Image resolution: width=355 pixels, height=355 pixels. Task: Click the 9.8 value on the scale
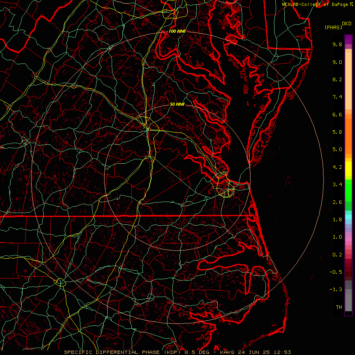tap(337, 44)
